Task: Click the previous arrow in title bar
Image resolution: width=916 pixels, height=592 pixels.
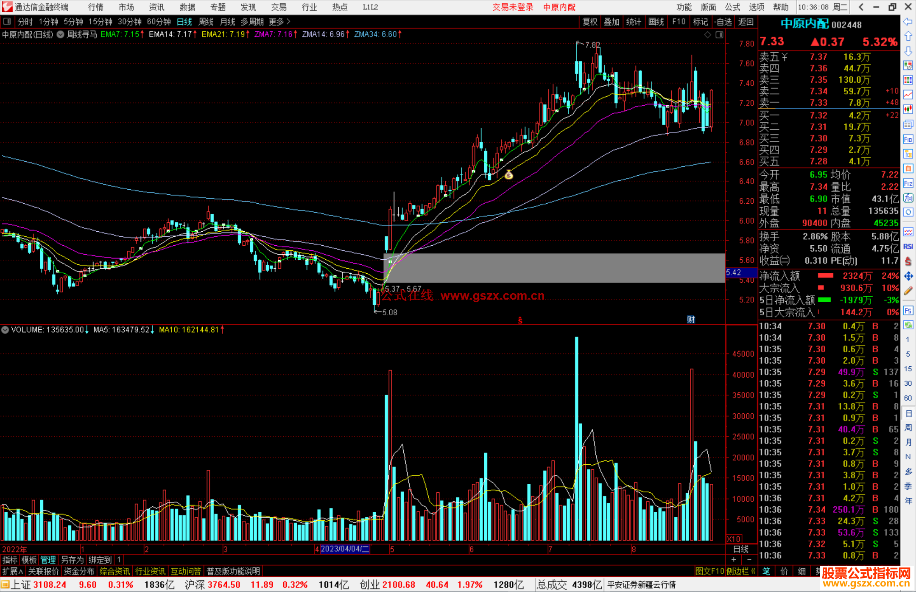Action: (861, 7)
